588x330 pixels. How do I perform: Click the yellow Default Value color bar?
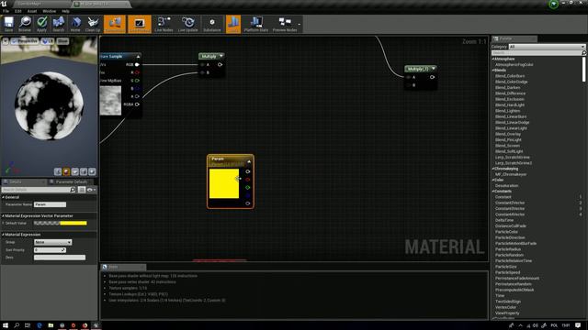[x=73, y=224]
